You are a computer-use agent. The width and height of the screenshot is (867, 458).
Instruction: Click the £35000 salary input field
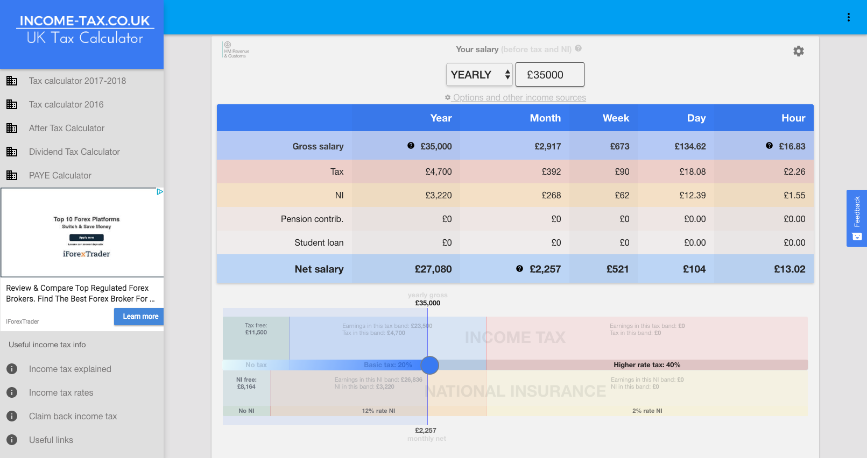click(x=550, y=75)
